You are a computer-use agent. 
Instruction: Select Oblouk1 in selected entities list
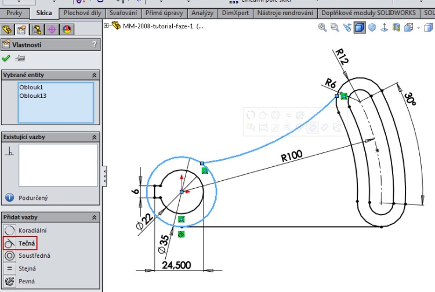31,87
